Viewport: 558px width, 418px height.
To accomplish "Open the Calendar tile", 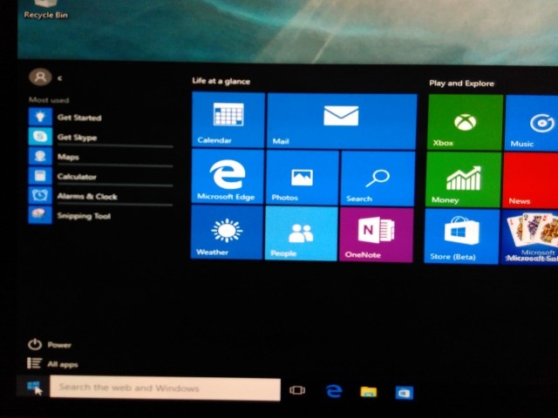I will point(228,119).
